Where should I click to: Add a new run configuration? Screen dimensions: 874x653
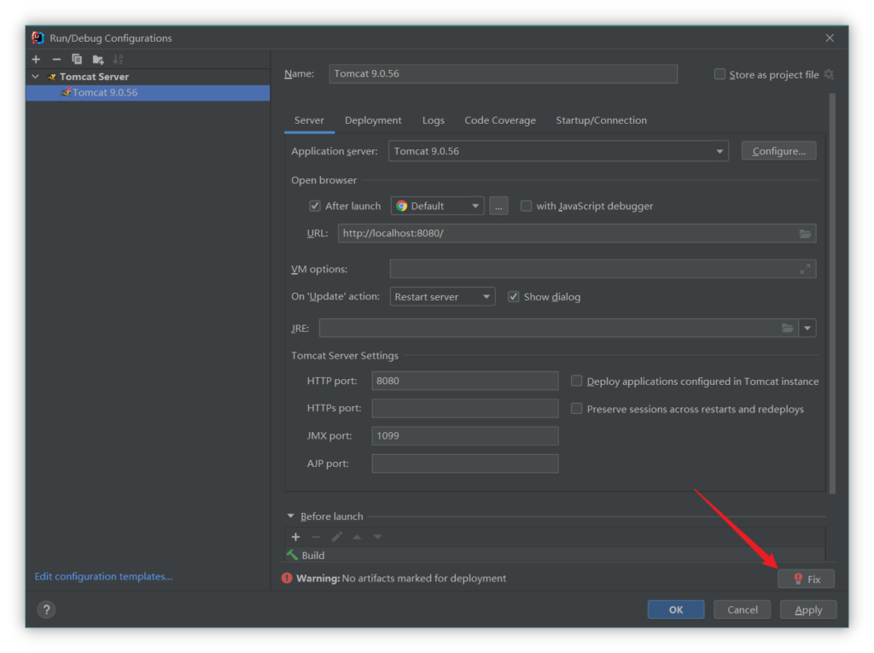coord(36,59)
